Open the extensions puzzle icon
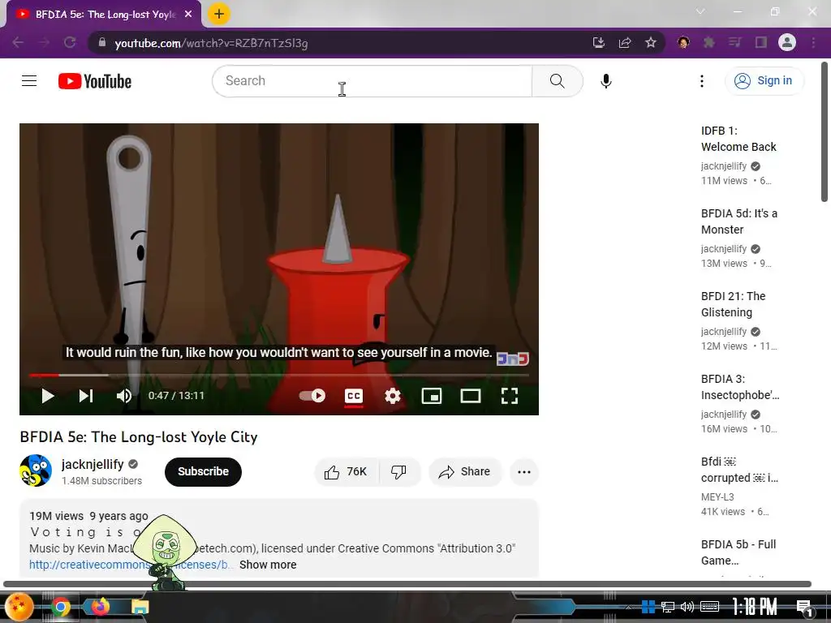This screenshot has width=831, height=623. pos(709,42)
